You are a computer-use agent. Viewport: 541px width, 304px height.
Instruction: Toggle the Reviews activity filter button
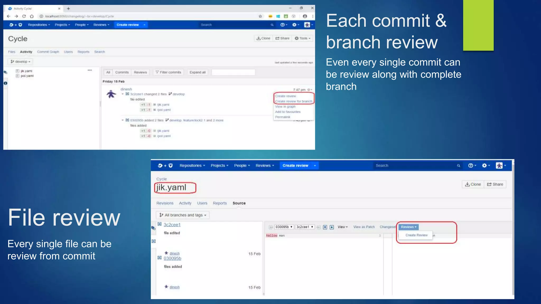point(140,72)
